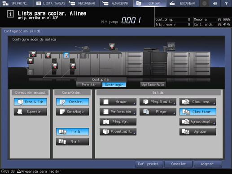The width and height of the screenshot is (232, 174).
Task: Select CaraArr. face up output
Action: [x=73, y=102]
